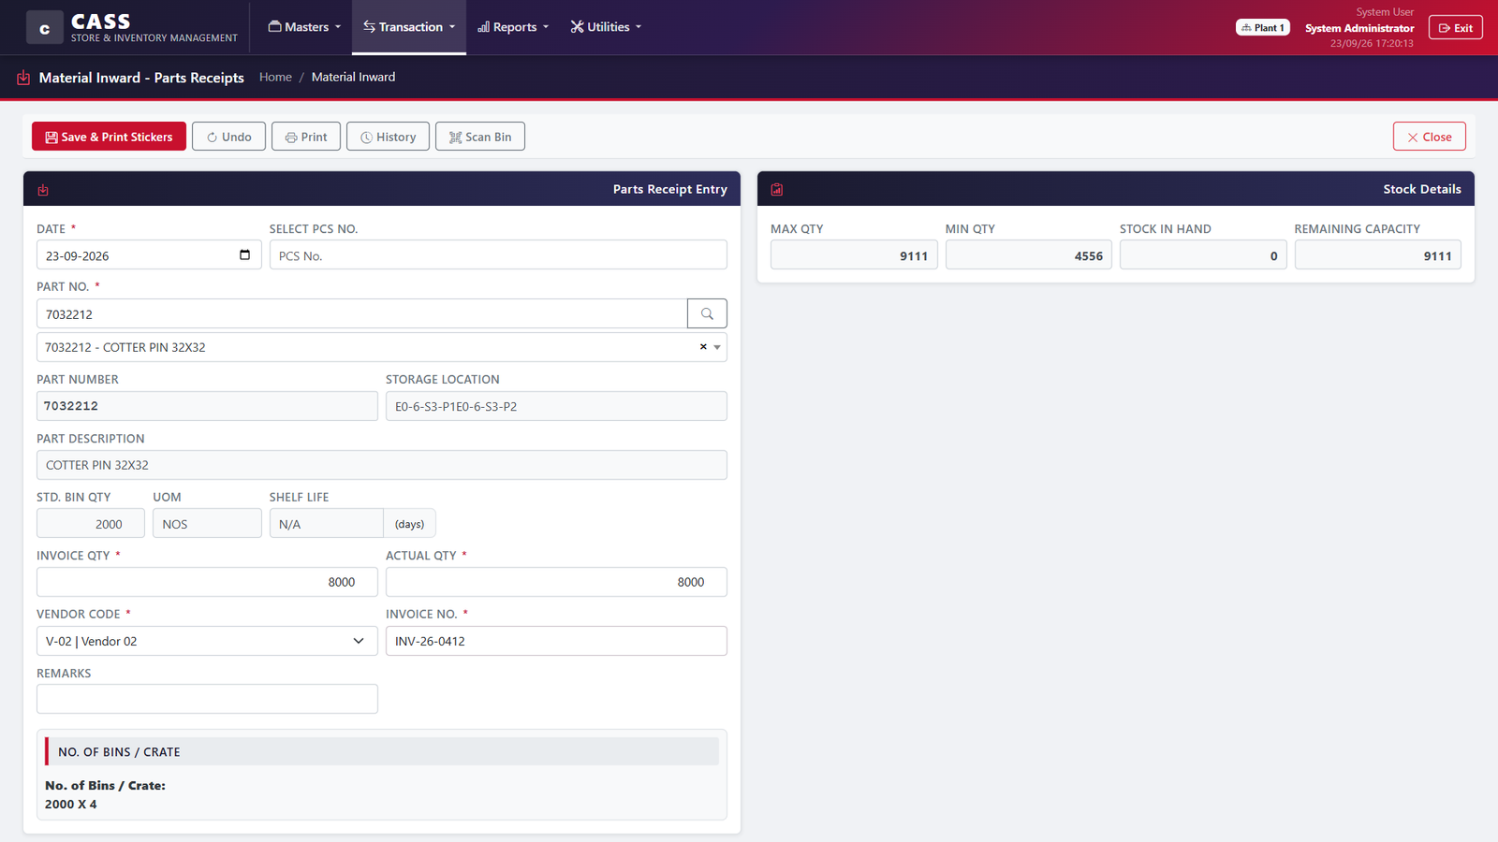Click the Material Inward breadcrumb
This screenshot has width=1498, height=842.
[353, 77]
